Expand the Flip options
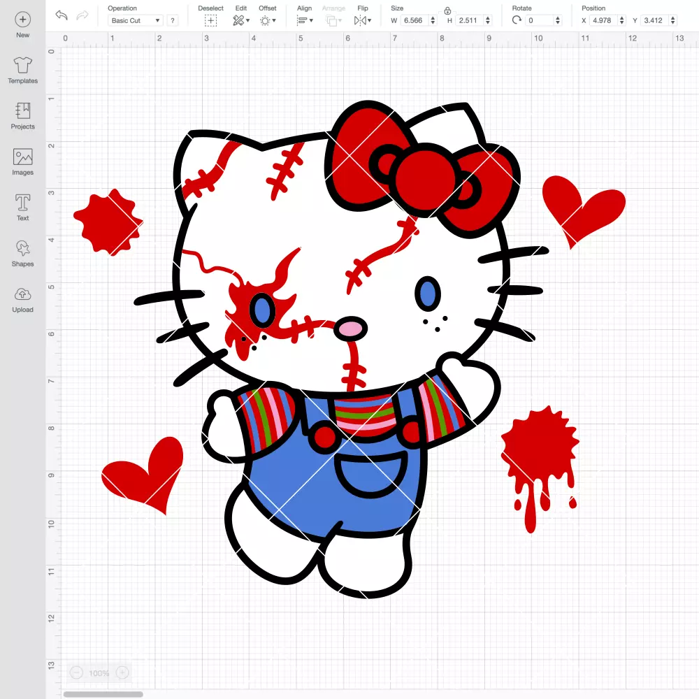 click(362, 20)
